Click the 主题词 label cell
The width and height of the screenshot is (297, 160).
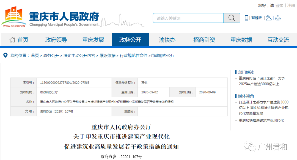(x=125, y=111)
